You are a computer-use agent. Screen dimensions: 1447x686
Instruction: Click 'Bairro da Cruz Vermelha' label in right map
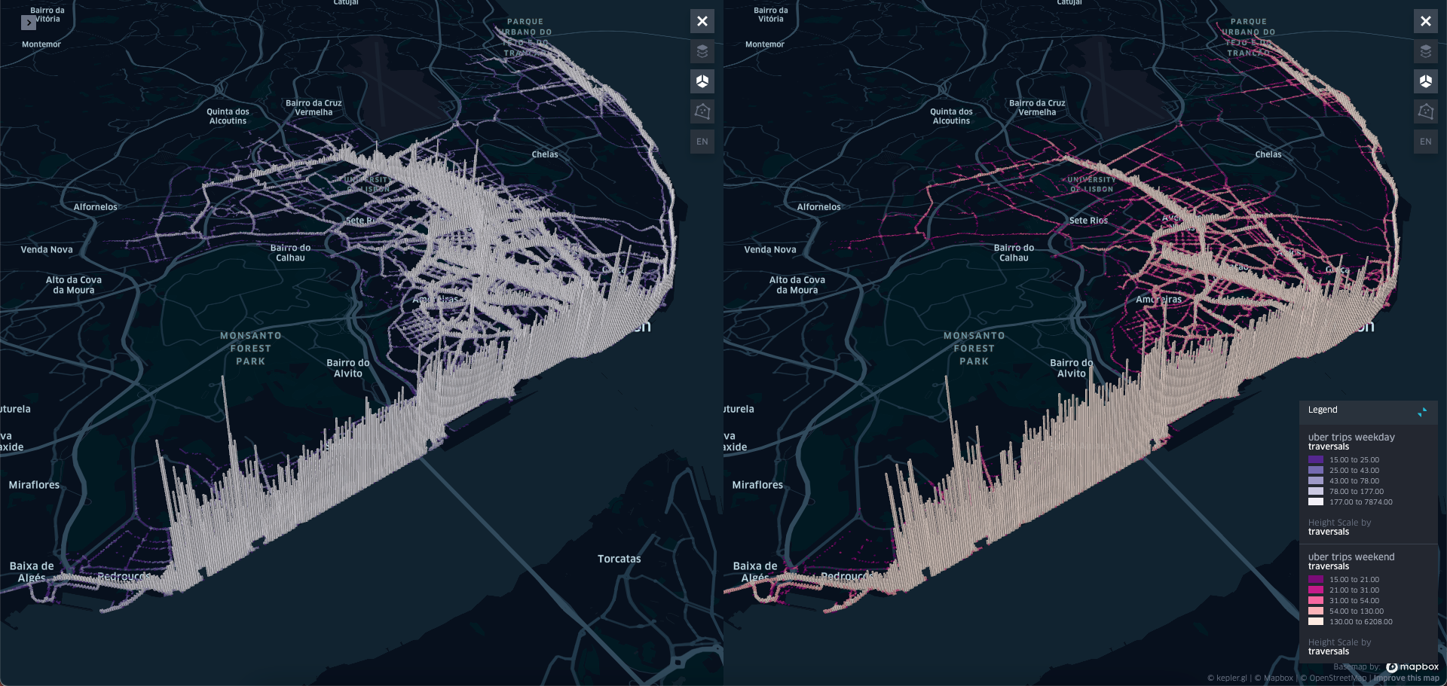[x=1037, y=108]
